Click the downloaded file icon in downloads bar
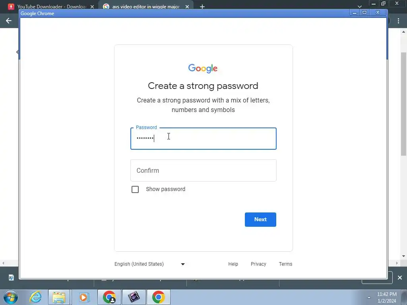This screenshot has width=407, height=305. point(11,278)
